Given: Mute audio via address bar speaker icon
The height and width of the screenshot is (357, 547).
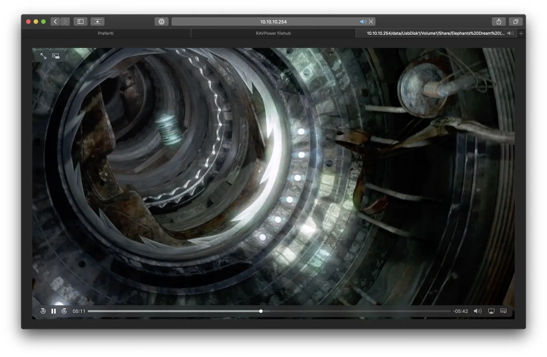Looking at the screenshot, I should pos(363,22).
